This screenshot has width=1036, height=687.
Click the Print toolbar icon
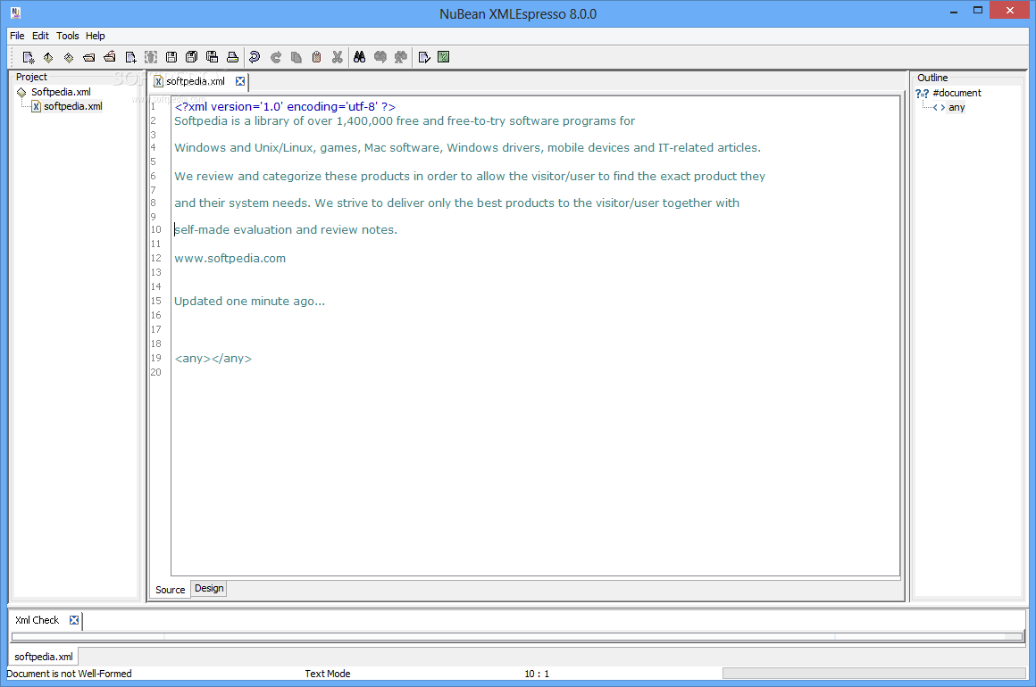click(232, 57)
